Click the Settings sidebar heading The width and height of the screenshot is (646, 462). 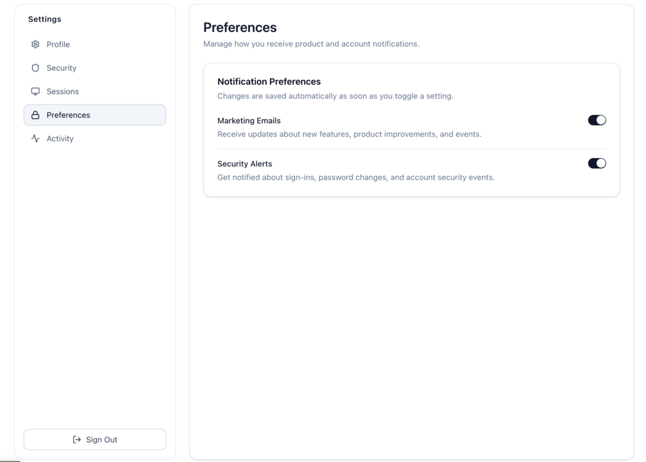pos(44,19)
